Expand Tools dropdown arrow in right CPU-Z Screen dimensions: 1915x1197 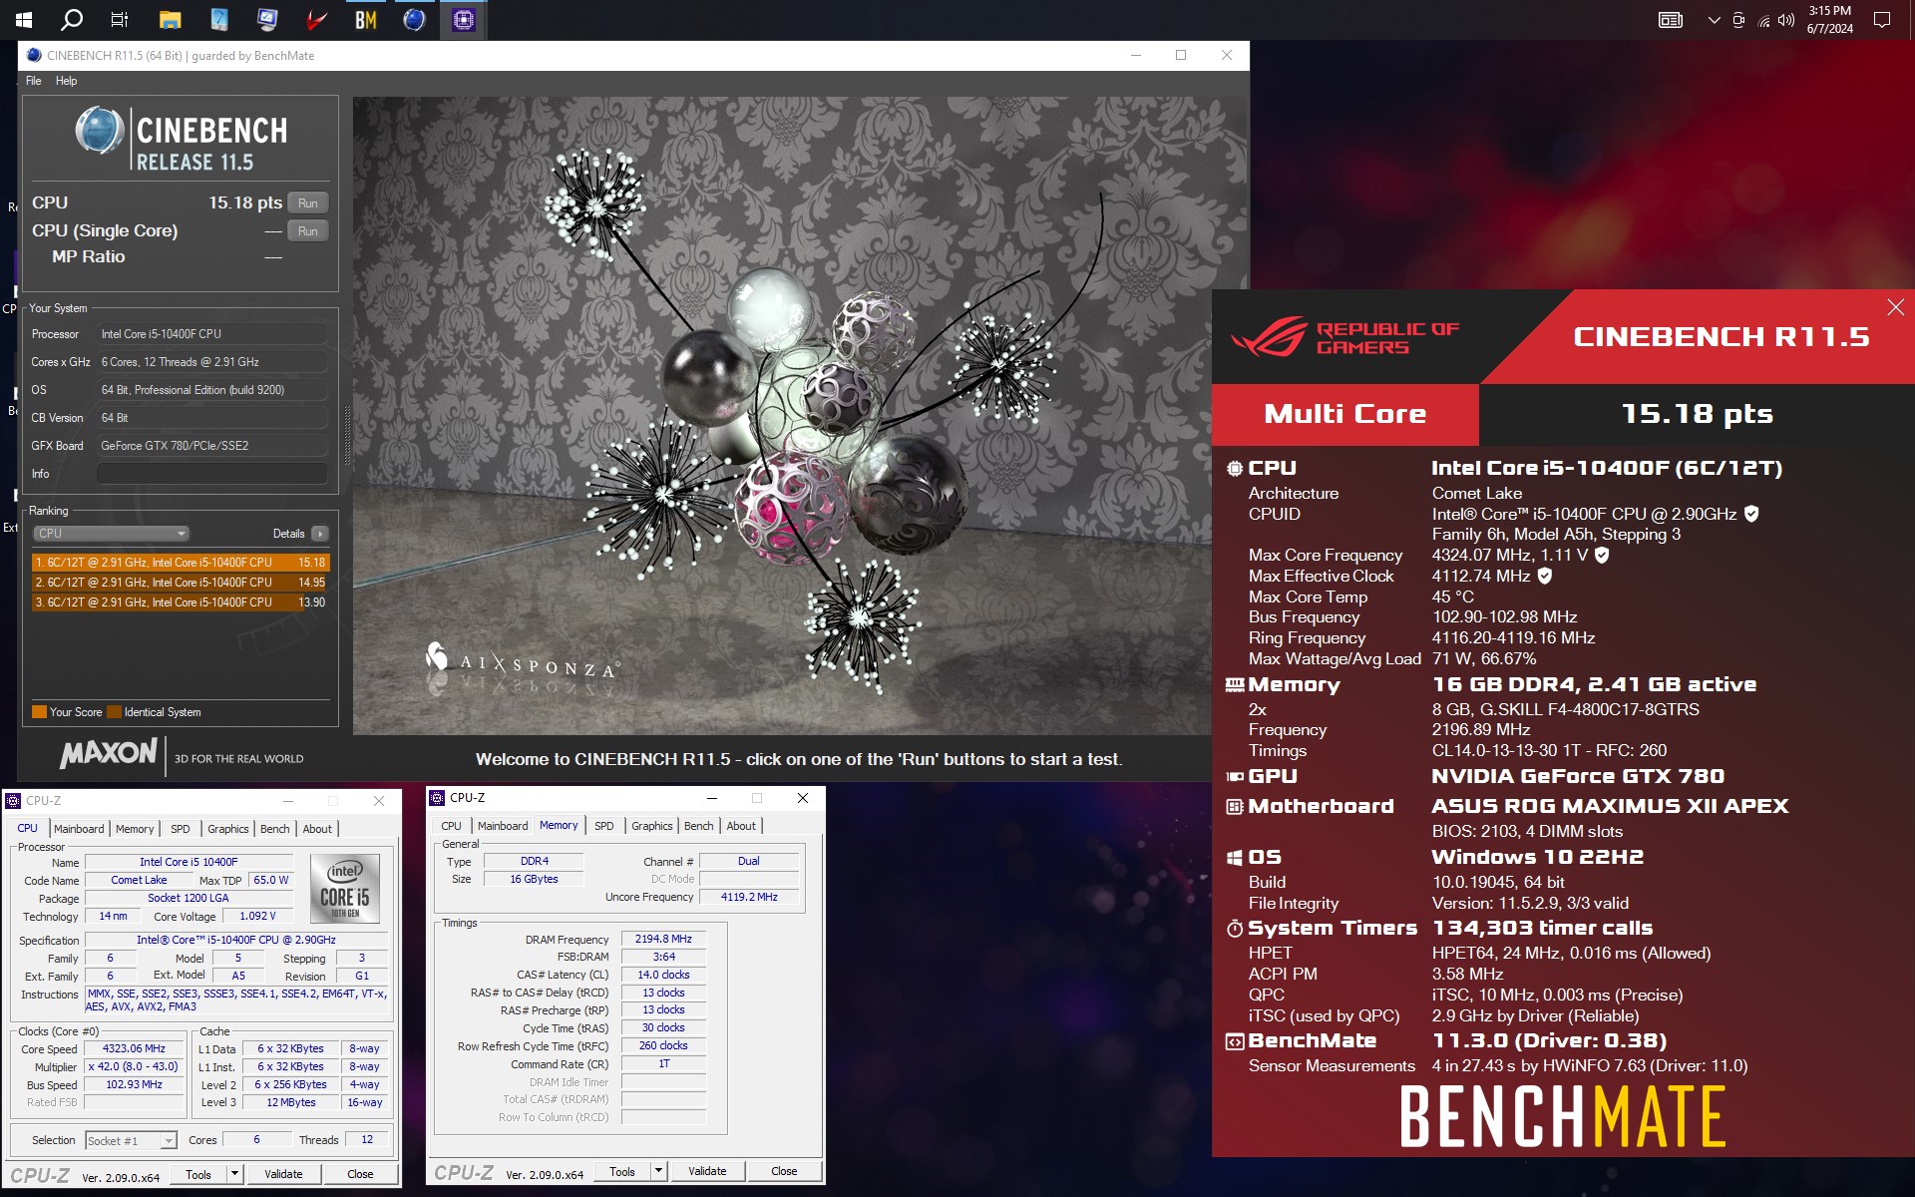coord(658,1171)
